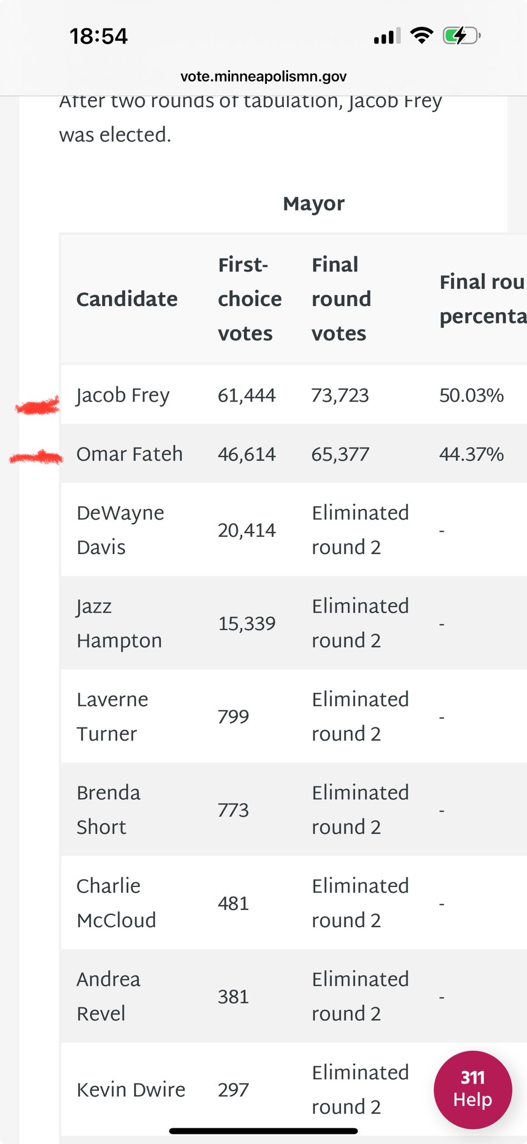This screenshot has width=527, height=1144.
Task: Select the Jacob Frey candidate name
Action: [x=123, y=395]
